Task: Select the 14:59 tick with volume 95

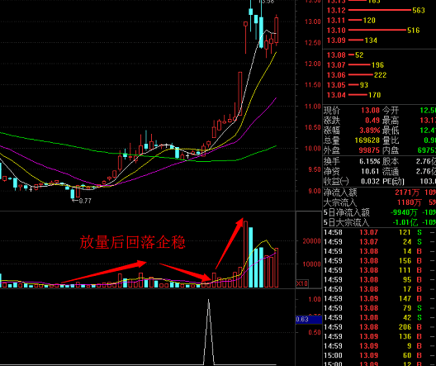Action: (380, 279)
